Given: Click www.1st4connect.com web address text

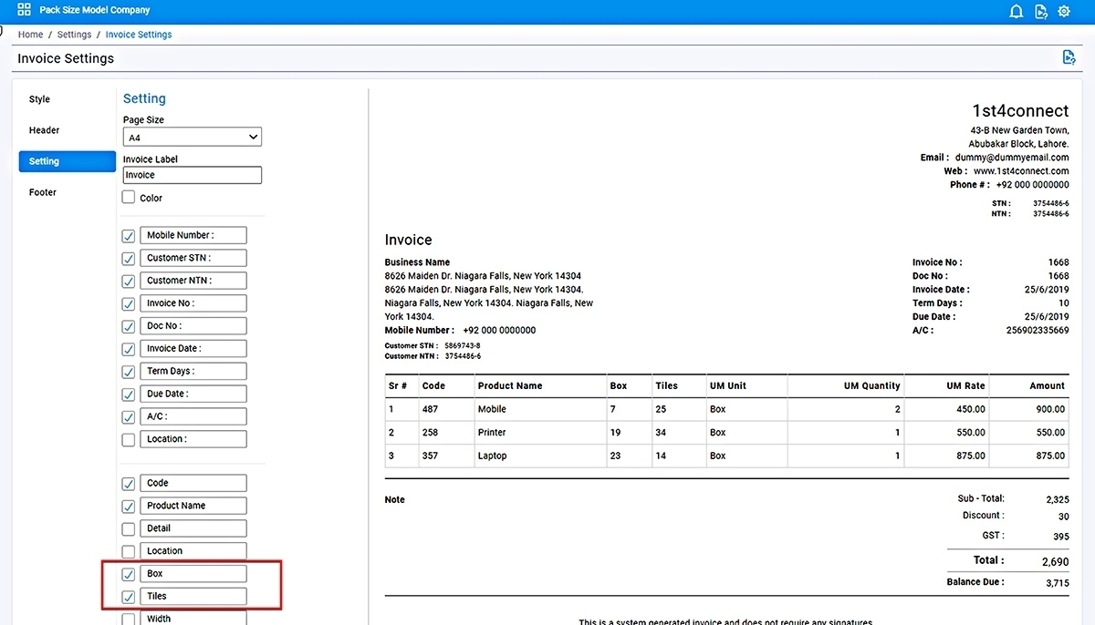Looking at the screenshot, I should [1021, 171].
